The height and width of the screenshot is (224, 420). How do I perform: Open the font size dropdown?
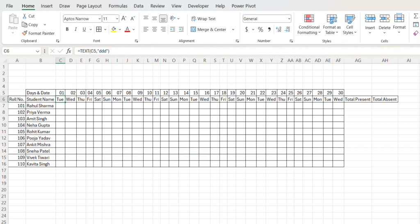117,19
